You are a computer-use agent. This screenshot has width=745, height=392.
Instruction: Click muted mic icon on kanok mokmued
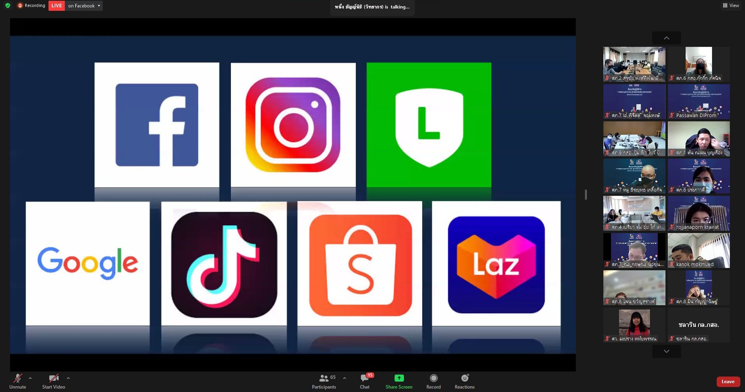click(x=672, y=264)
